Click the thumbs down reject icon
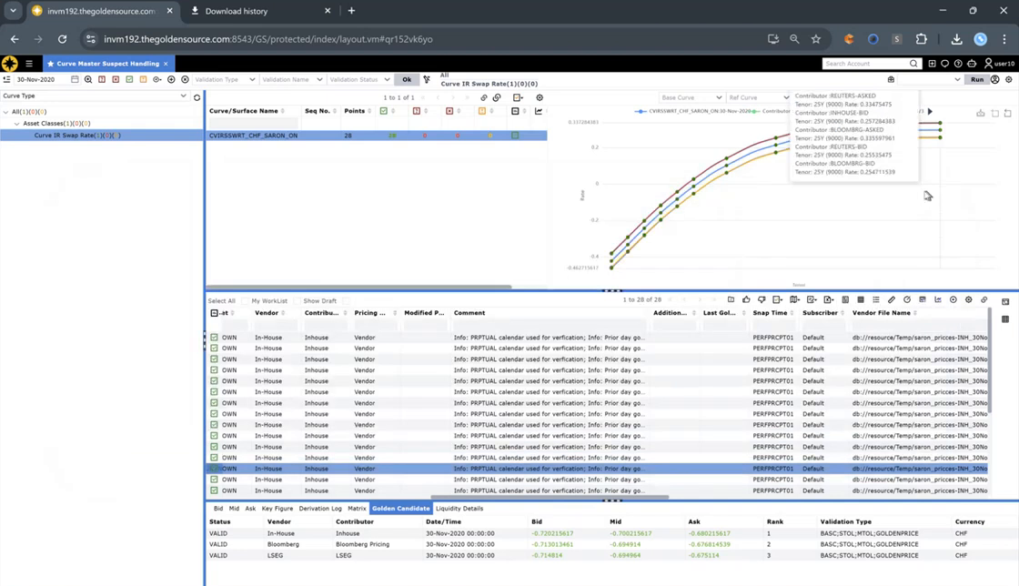The height and width of the screenshot is (586, 1019). coord(762,299)
